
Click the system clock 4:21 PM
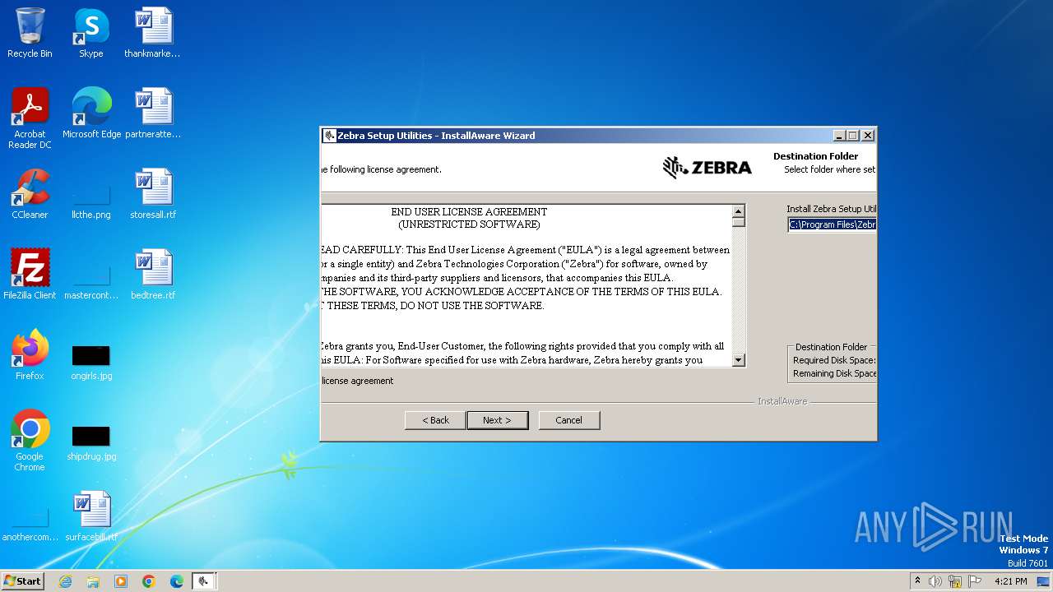coord(1011,581)
